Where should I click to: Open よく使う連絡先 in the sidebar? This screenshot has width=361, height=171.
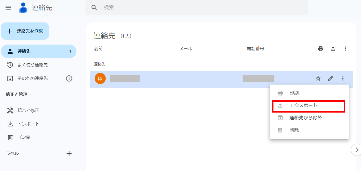(x=32, y=65)
